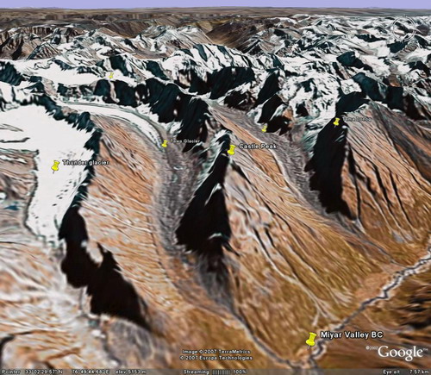The height and width of the screenshot is (375, 431).
Task: Click the Thunder glacier yellow pushpin
Action: click(55, 166)
